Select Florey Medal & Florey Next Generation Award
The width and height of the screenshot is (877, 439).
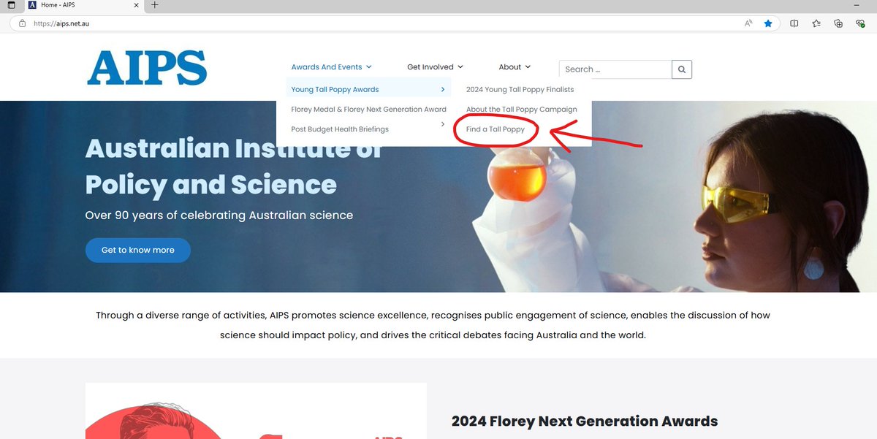368,109
